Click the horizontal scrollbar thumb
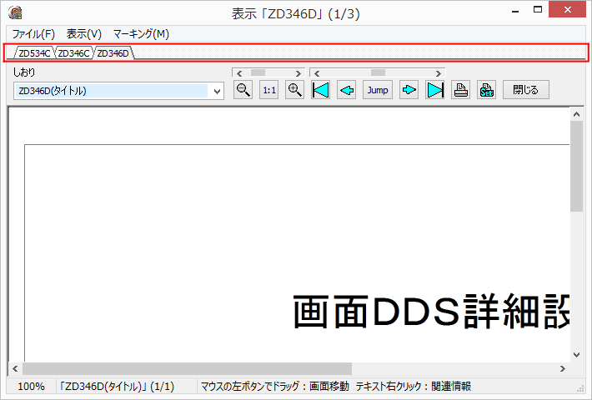This screenshot has height=400, width=592. (x=188, y=368)
